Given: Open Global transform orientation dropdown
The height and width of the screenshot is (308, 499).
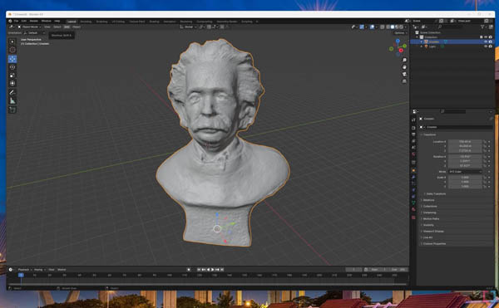Looking at the screenshot, I should pos(188,27).
